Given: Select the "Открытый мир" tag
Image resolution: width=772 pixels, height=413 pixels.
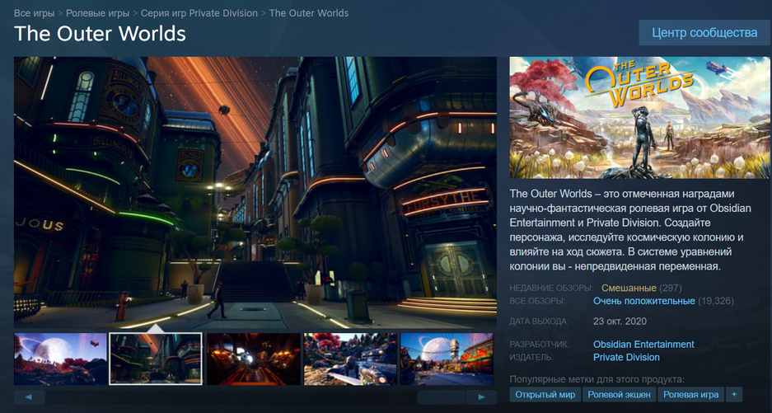Looking at the screenshot, I should tap(545, 394).
